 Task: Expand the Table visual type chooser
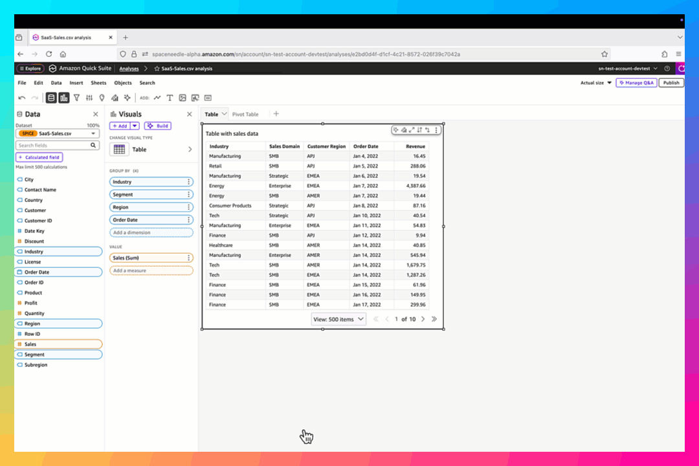tap(190, 150)
